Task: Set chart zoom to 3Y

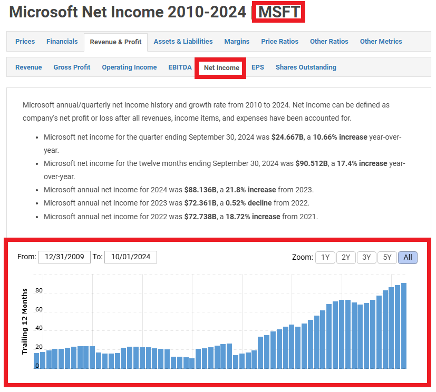Action: pos(366,258)
